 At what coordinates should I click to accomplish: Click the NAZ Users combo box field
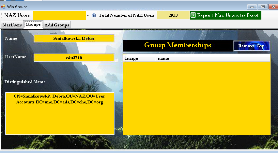tap(60, 15)
